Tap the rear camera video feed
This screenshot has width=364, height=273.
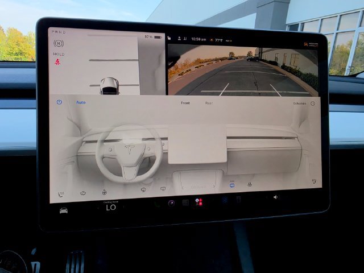(x=243, y=71)
